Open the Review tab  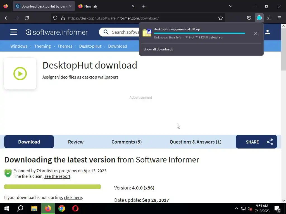(x=76, y=142)
